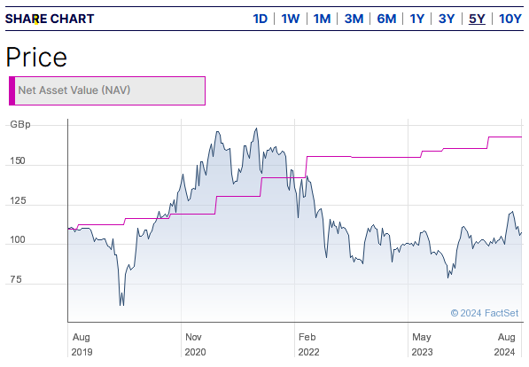Open the 3Y chart range

(447, 19)
